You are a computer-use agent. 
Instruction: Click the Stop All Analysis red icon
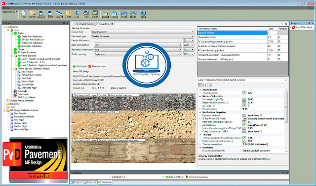click(293, 27)
